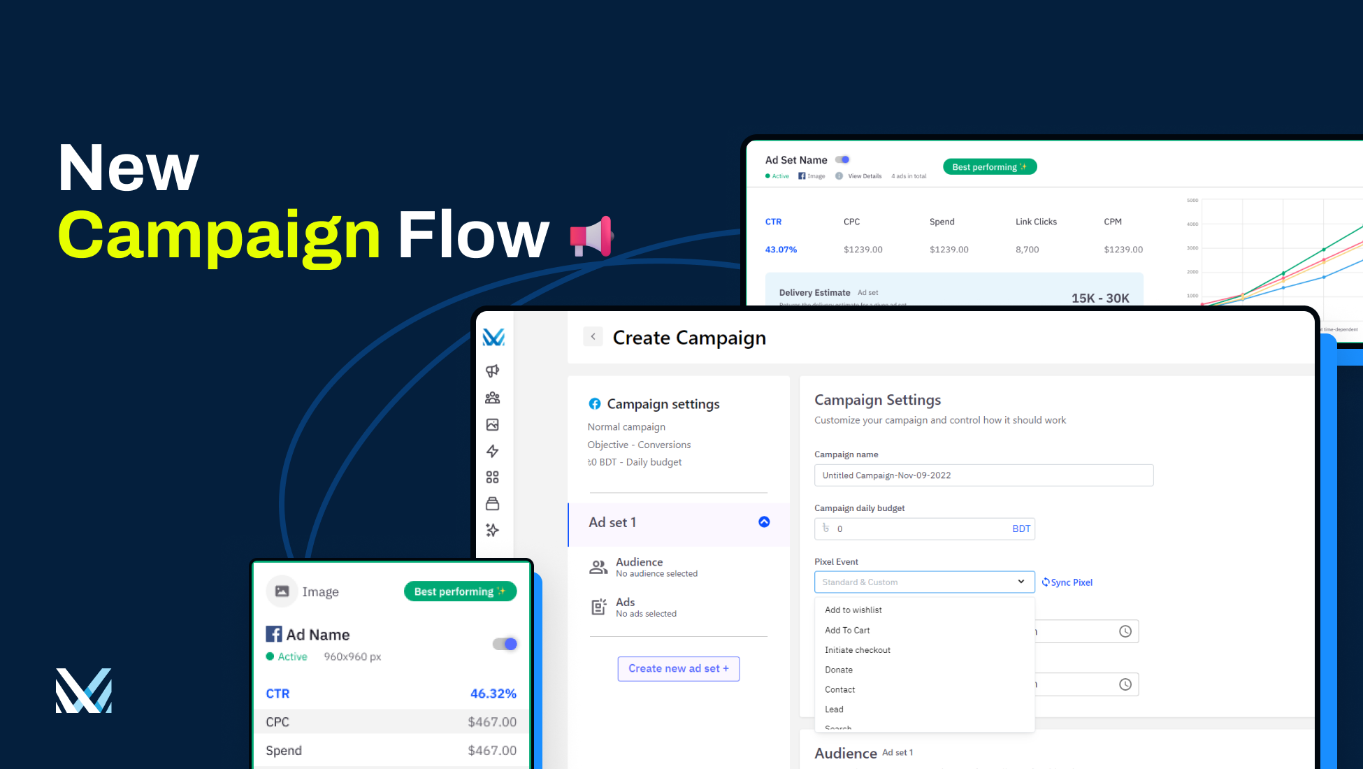Open the sparkle stars sidebar icon

coord(493,530)
